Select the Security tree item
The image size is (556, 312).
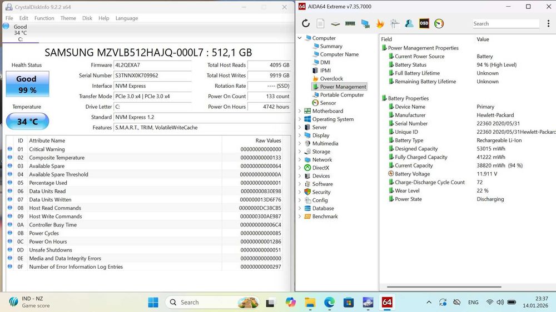(x=321, y=192)
